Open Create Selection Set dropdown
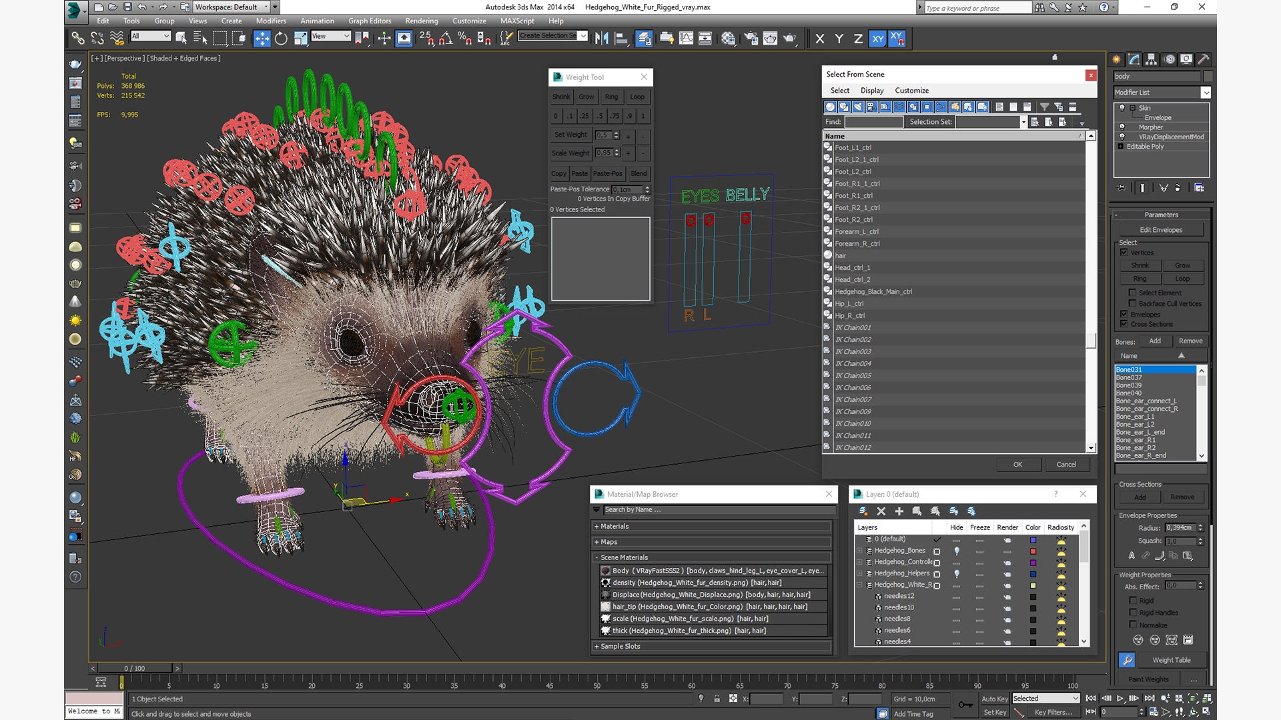The height and width of the screenshot is (720, 1281). click(553, 36)
